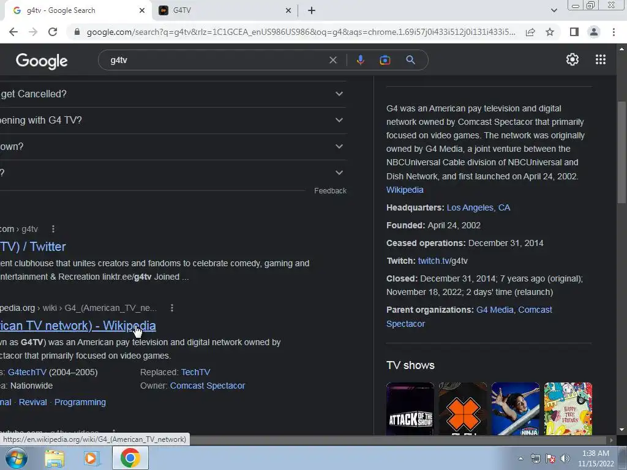
Task: Close the G4TV tab
Action: (288, 11)
